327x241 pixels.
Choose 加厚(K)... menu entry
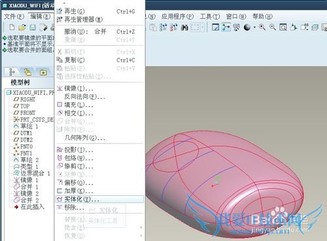tap(99, 191)
